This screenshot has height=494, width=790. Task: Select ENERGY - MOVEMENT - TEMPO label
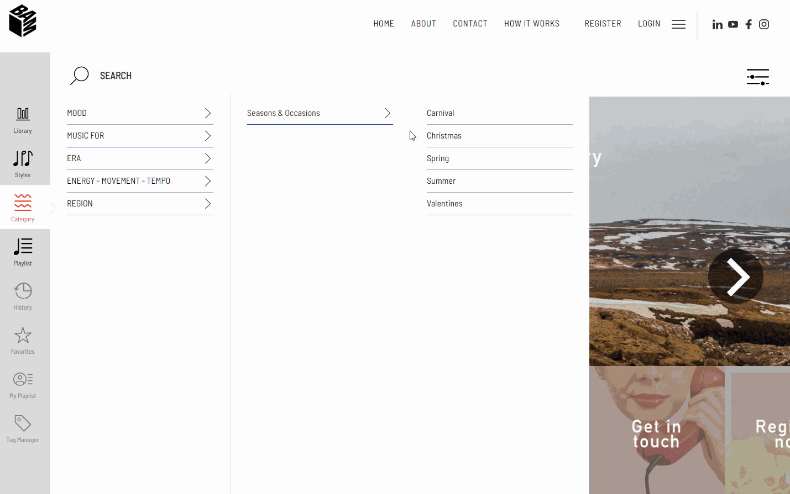click(119, 181)
